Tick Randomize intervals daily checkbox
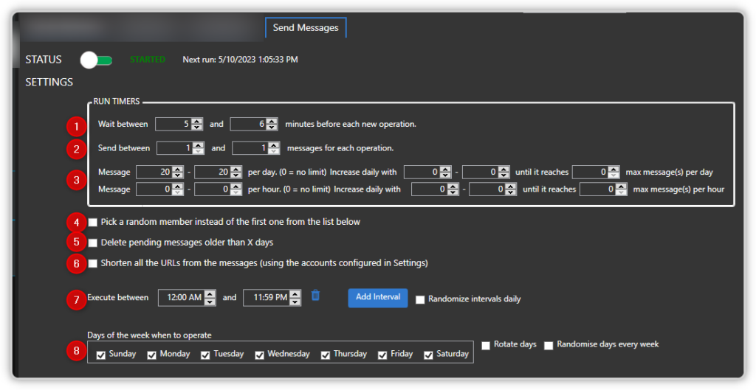This screenshot has height=390, width=756. pos(420,299)
